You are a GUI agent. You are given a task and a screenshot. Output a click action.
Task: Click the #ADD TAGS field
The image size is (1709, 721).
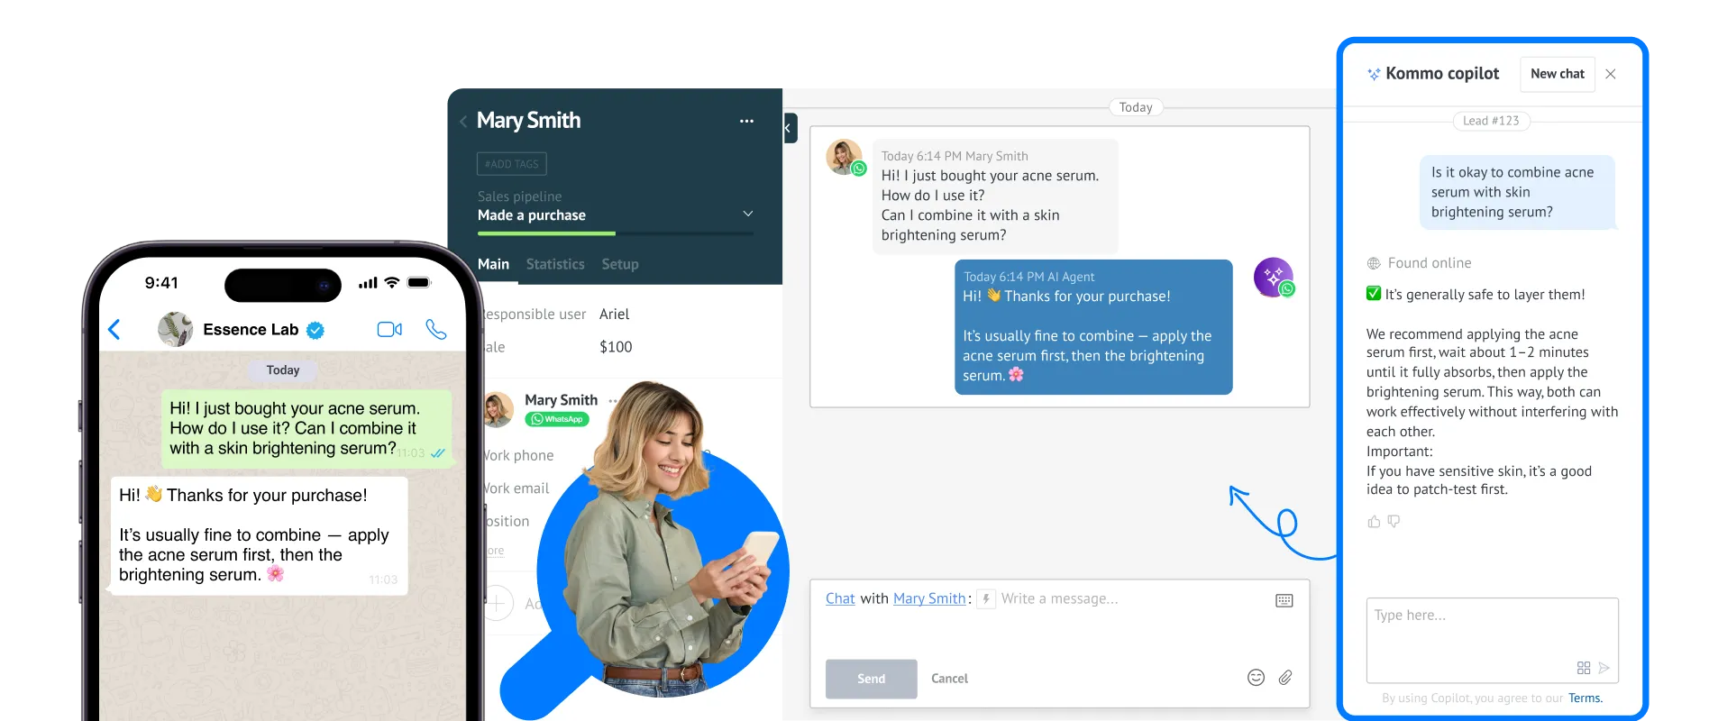coord(511,164)
